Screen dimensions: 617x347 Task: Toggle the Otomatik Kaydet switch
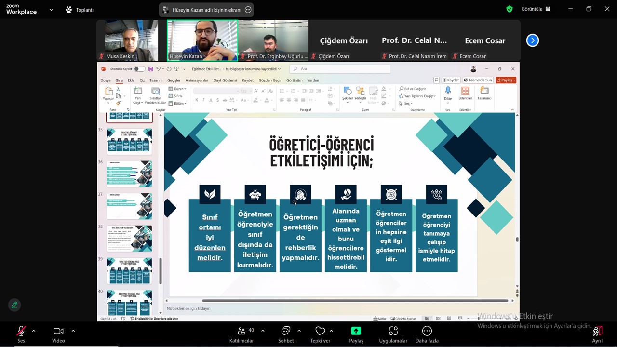tap(139, 69)
